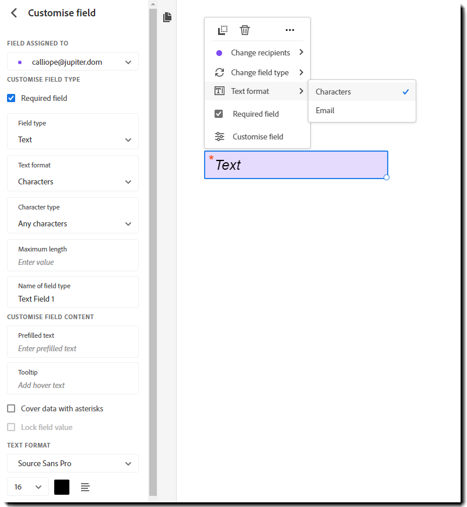Open the Change recipients submenu

point(260,53)
